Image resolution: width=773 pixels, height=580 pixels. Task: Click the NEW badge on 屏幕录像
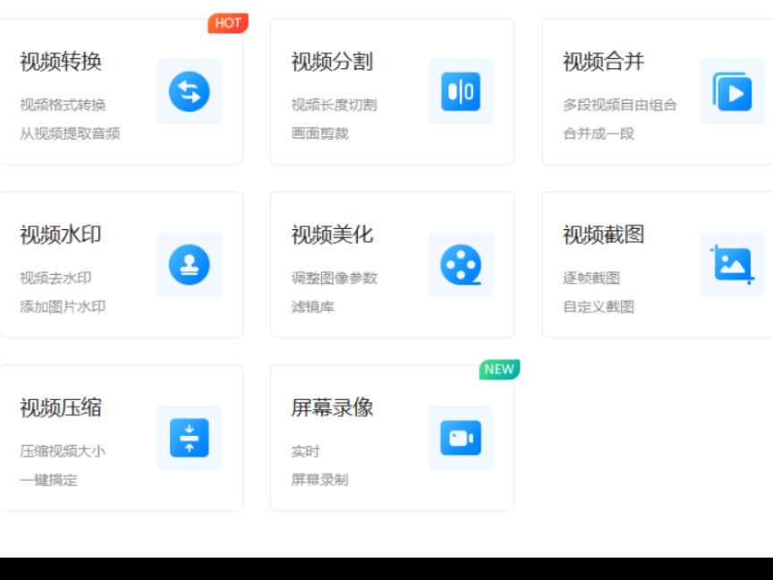click(x=499, y=370)
